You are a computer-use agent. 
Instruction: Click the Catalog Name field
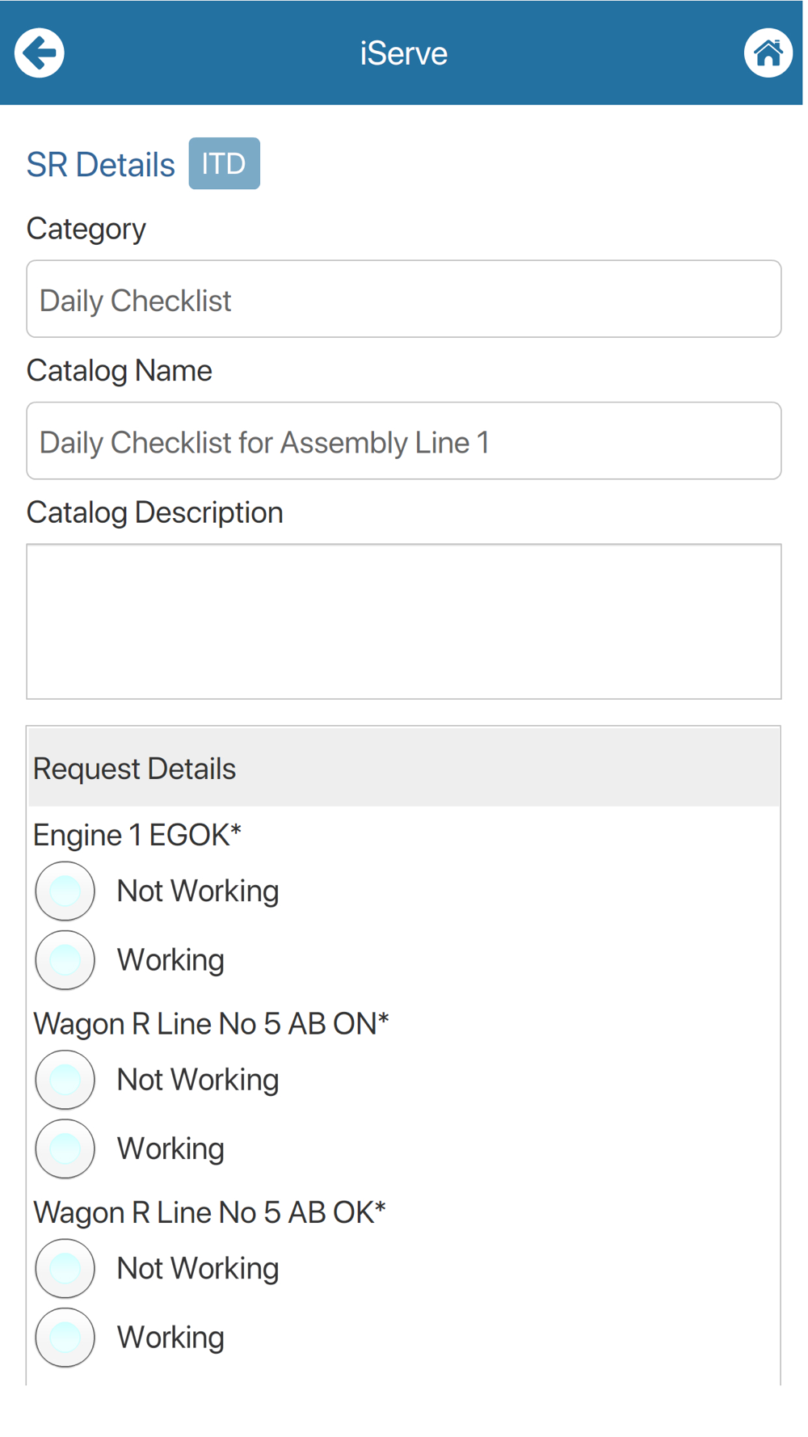[x=403, y=441]
